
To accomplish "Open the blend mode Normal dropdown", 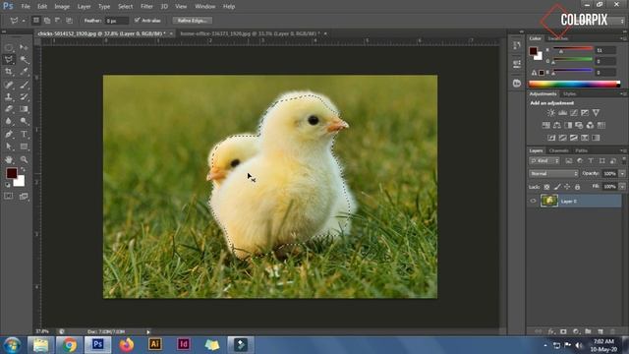I will point(553,174).
